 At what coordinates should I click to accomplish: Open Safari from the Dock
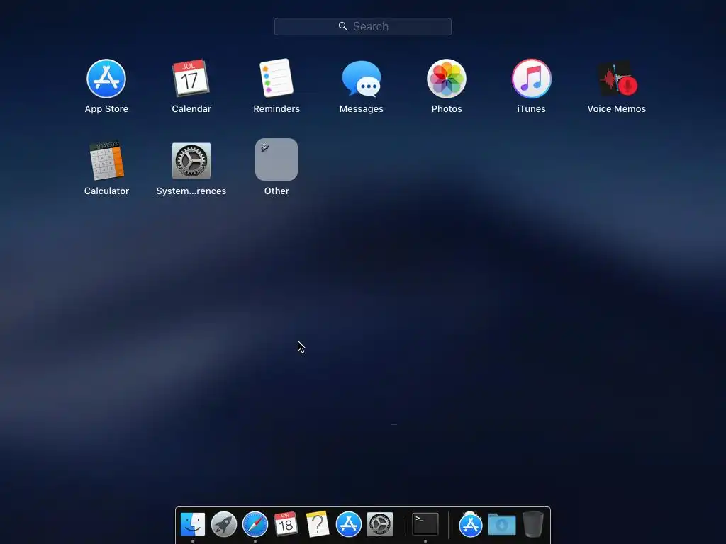tap(255, 524)
